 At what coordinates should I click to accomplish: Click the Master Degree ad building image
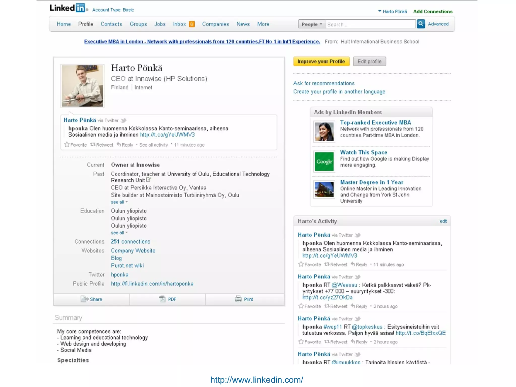(324, 190)
